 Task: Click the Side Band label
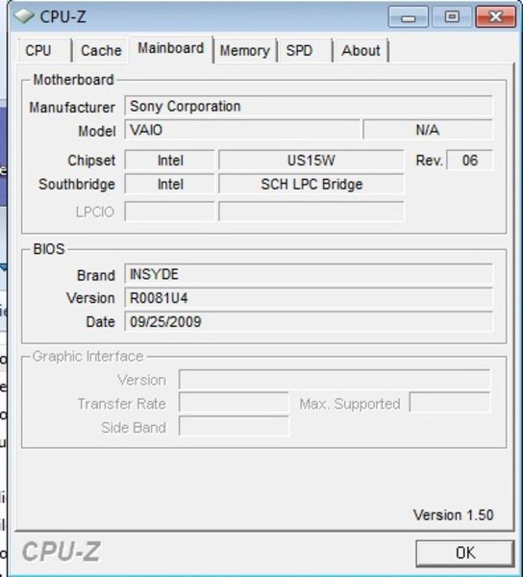click(x=134, y=428)
